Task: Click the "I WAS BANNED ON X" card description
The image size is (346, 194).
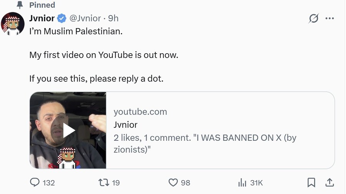Action: click(205, 143)
